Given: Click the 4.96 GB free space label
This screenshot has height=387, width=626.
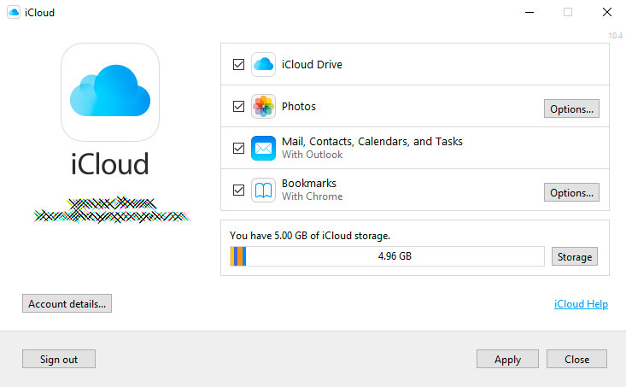Looking at the screenshot, I should coord(395,256).
